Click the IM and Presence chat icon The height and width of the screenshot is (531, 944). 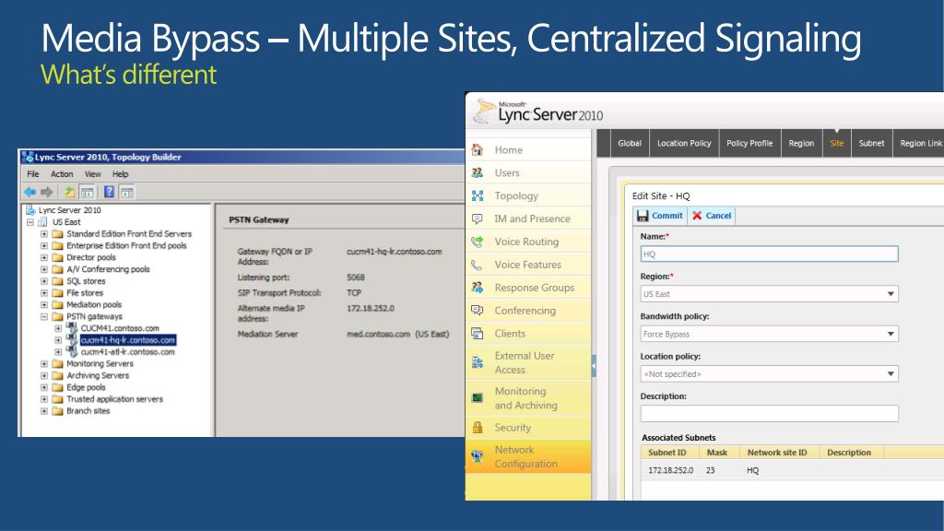click(x=478, y=218)
